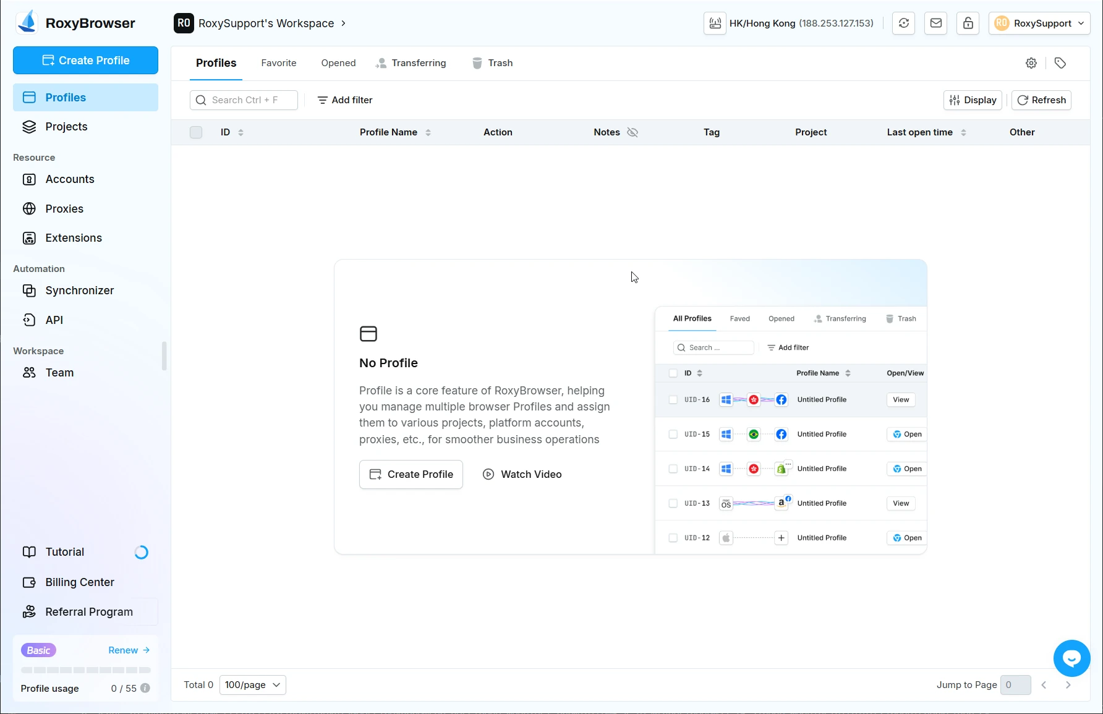Open the live chat support bubble
1103x714 pixels.
(1071, 658)
